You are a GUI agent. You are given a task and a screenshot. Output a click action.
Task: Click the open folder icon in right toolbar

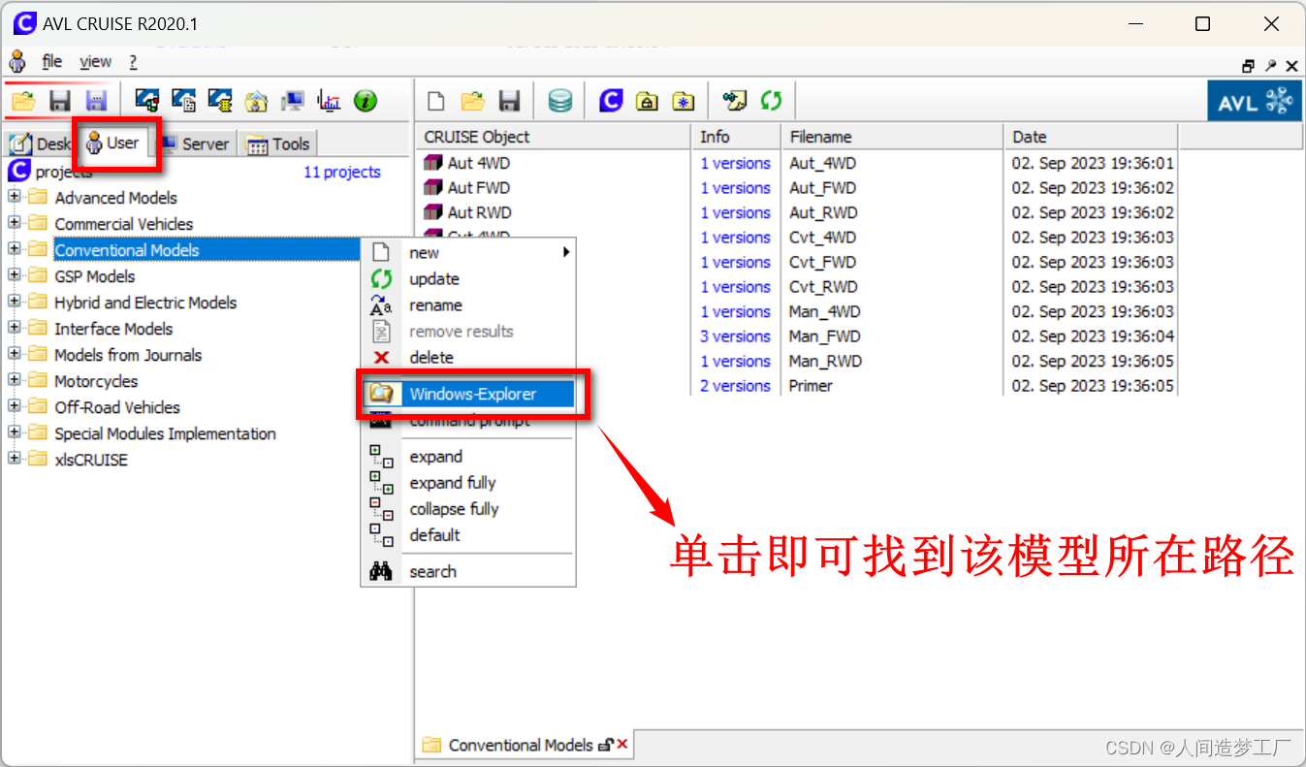click(472, 100)
